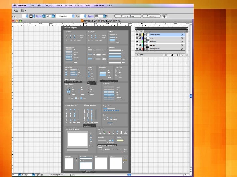Toggle visibility of the background layer
The image size is (237, 177).
tap(137, 49)
